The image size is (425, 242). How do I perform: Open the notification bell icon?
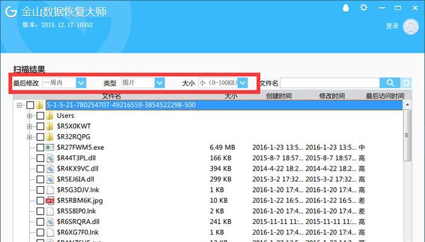click(346, 8)
